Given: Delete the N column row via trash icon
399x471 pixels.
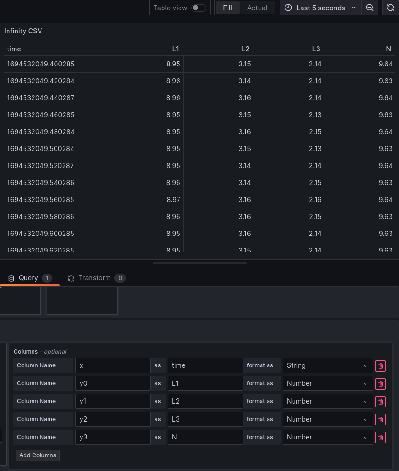Looking at the screenshot, I should click(x=381, y=438).
